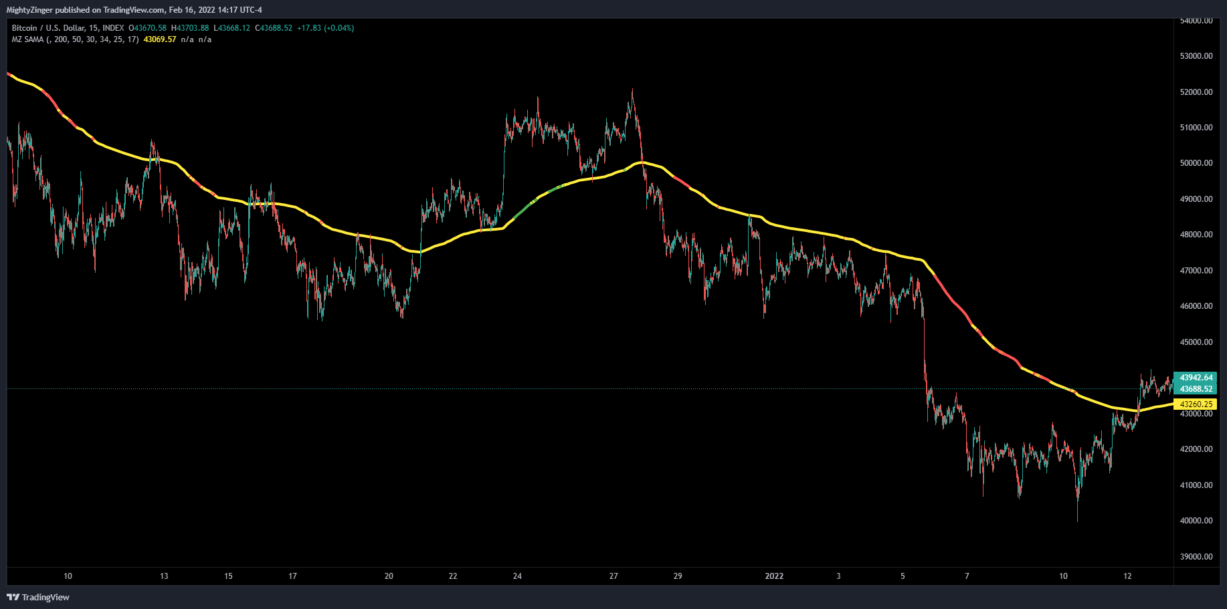Click the 'n/a n/a' indicator values

(x=196, y=39)
